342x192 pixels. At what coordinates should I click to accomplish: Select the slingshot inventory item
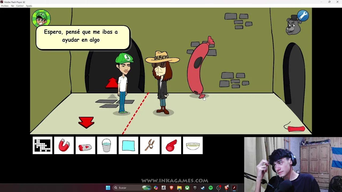pyautogui.click(x=150, y=145)
